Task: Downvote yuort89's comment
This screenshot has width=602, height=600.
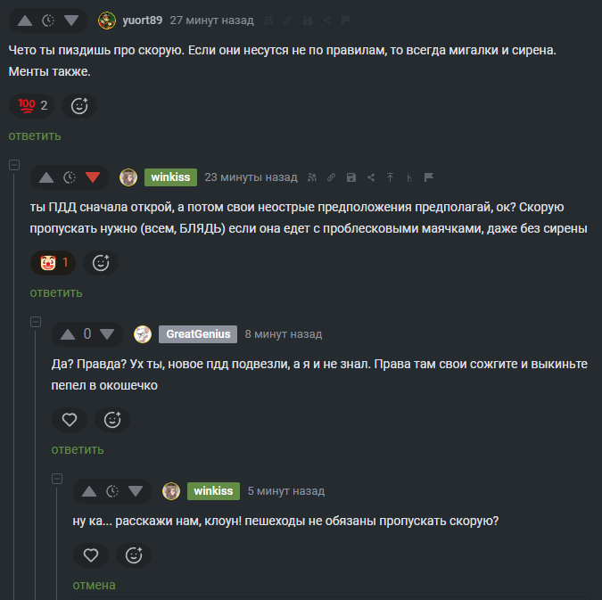Action: click(x=71, y=20)
